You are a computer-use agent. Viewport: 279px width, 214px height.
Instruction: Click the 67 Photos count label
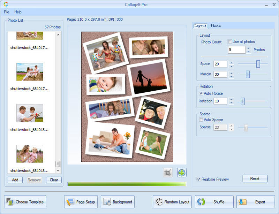(53, 27)
